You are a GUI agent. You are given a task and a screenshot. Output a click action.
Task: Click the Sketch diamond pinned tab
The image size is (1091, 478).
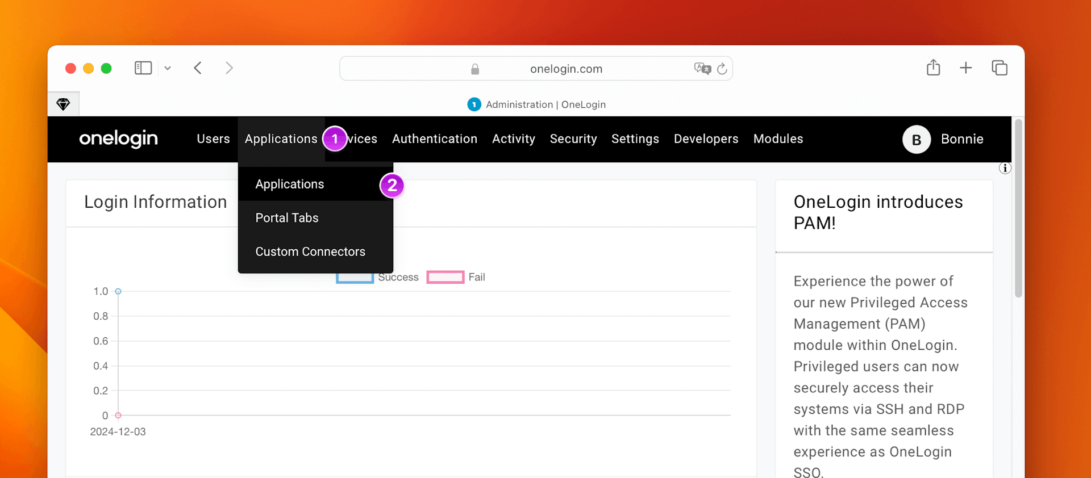click(63, 104)
